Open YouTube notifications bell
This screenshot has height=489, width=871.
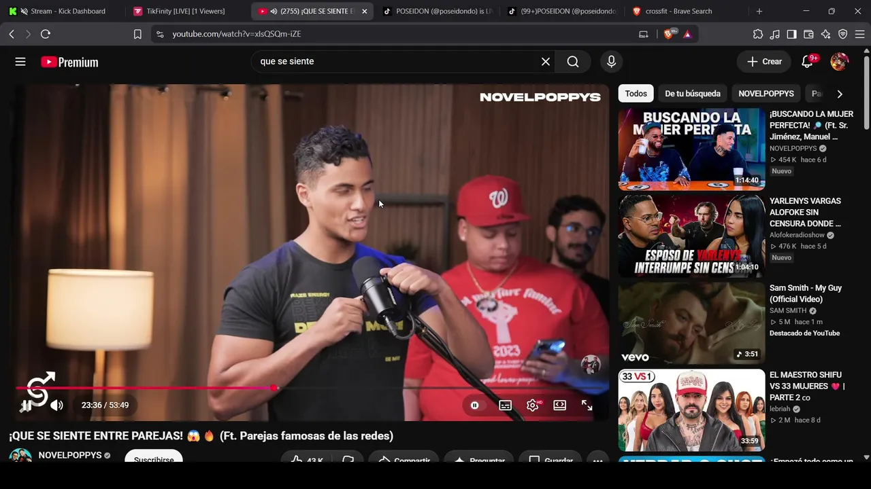coord(808,62)
